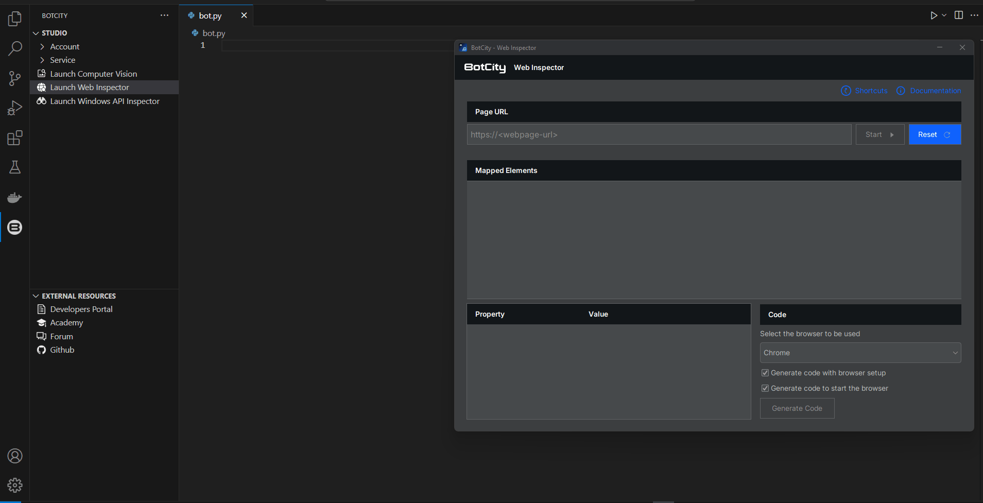Screen dimensions: 983x503
Task: Close the BotCity Web Inspector window
Action: point(962,47)
